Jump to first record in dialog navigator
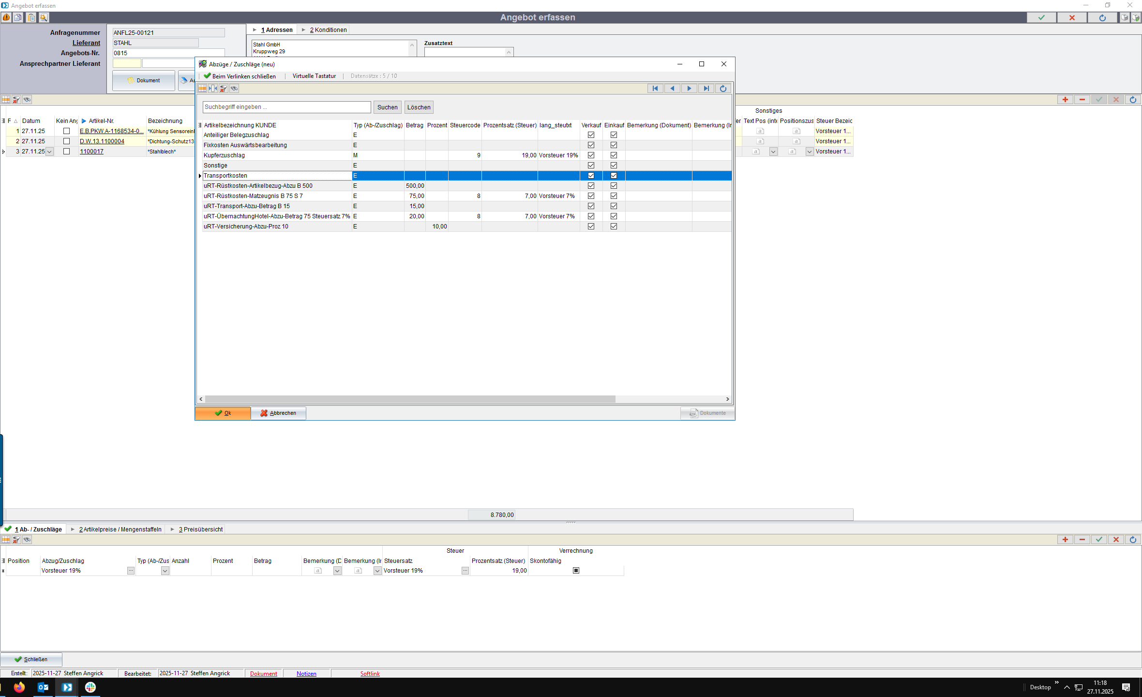The width and height of the screenshot is (1142, 697). (655, 89)
